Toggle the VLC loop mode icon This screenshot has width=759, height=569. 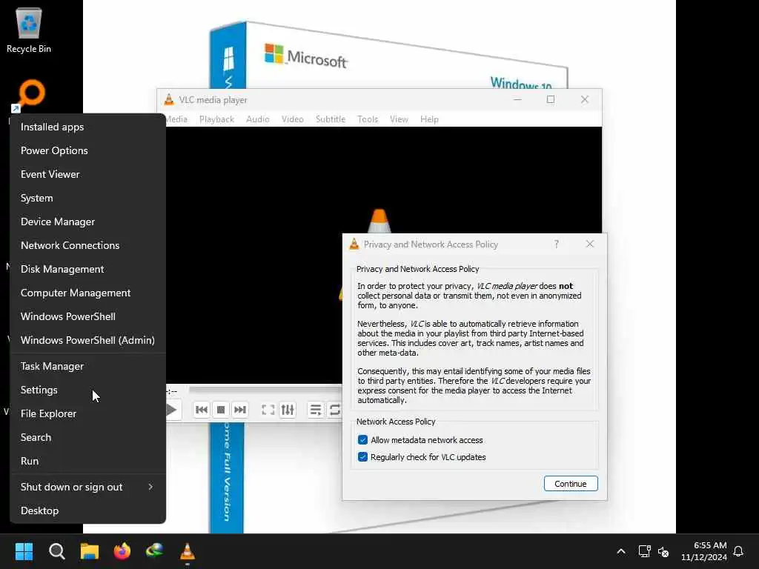334,410
